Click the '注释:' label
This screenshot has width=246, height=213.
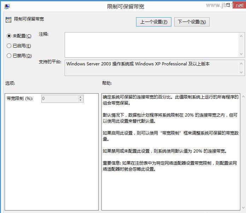[43, 34]
